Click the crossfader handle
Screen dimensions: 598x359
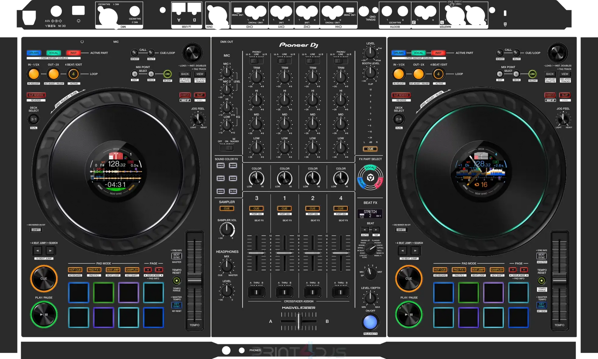tap(299, 321)
